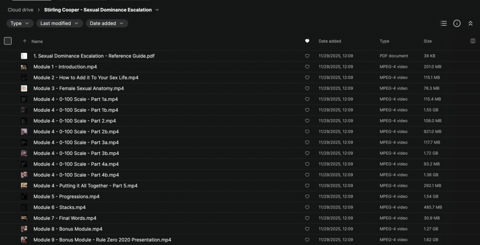Open the info panel icon

(457, 23)
